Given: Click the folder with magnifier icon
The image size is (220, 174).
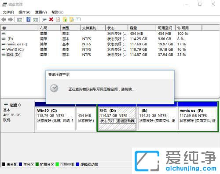Looking at the screenshot, I should [x=72, y=19].
